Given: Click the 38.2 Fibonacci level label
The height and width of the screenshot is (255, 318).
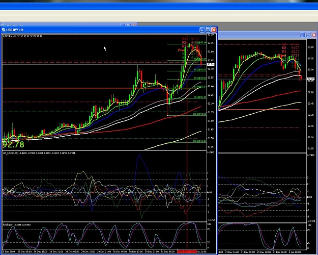Looking at the screenshot, I should (200, 70).
